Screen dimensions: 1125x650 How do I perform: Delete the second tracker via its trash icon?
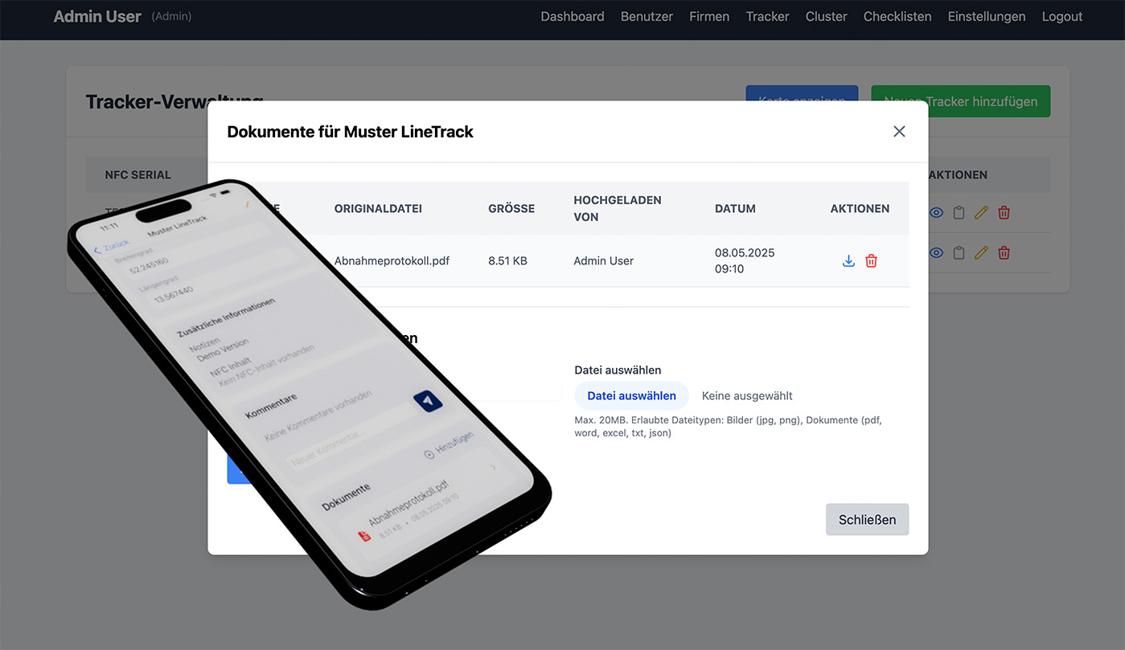point(1004,253)
